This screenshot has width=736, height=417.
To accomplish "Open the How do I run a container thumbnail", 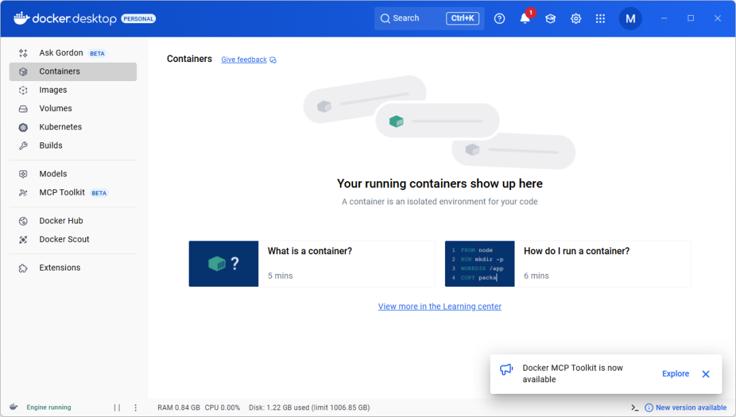I will (x=480, y=264).
